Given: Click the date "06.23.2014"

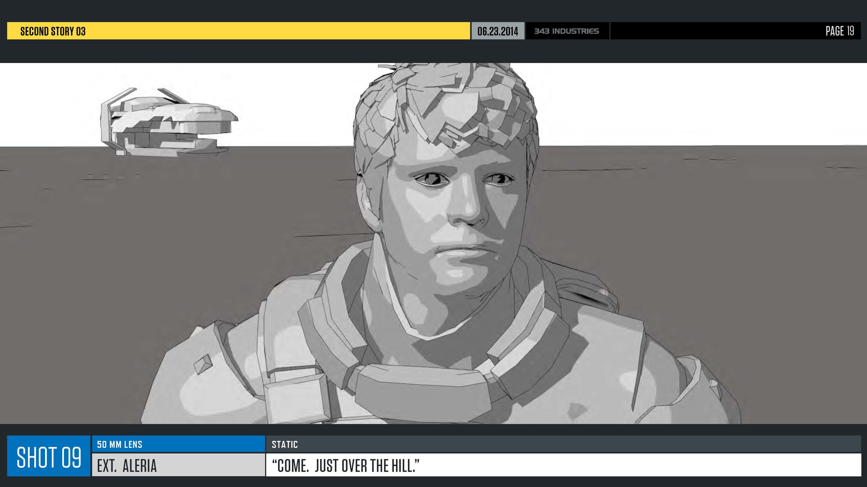Looking at the screenshot, I should point(498,31).
